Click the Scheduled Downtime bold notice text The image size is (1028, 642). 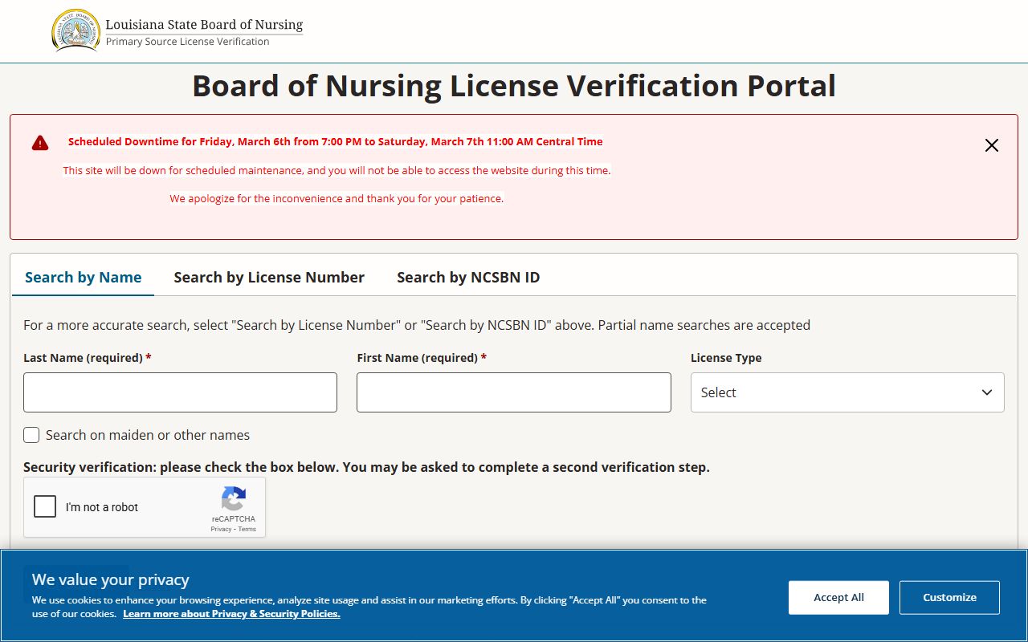[335, 141]
